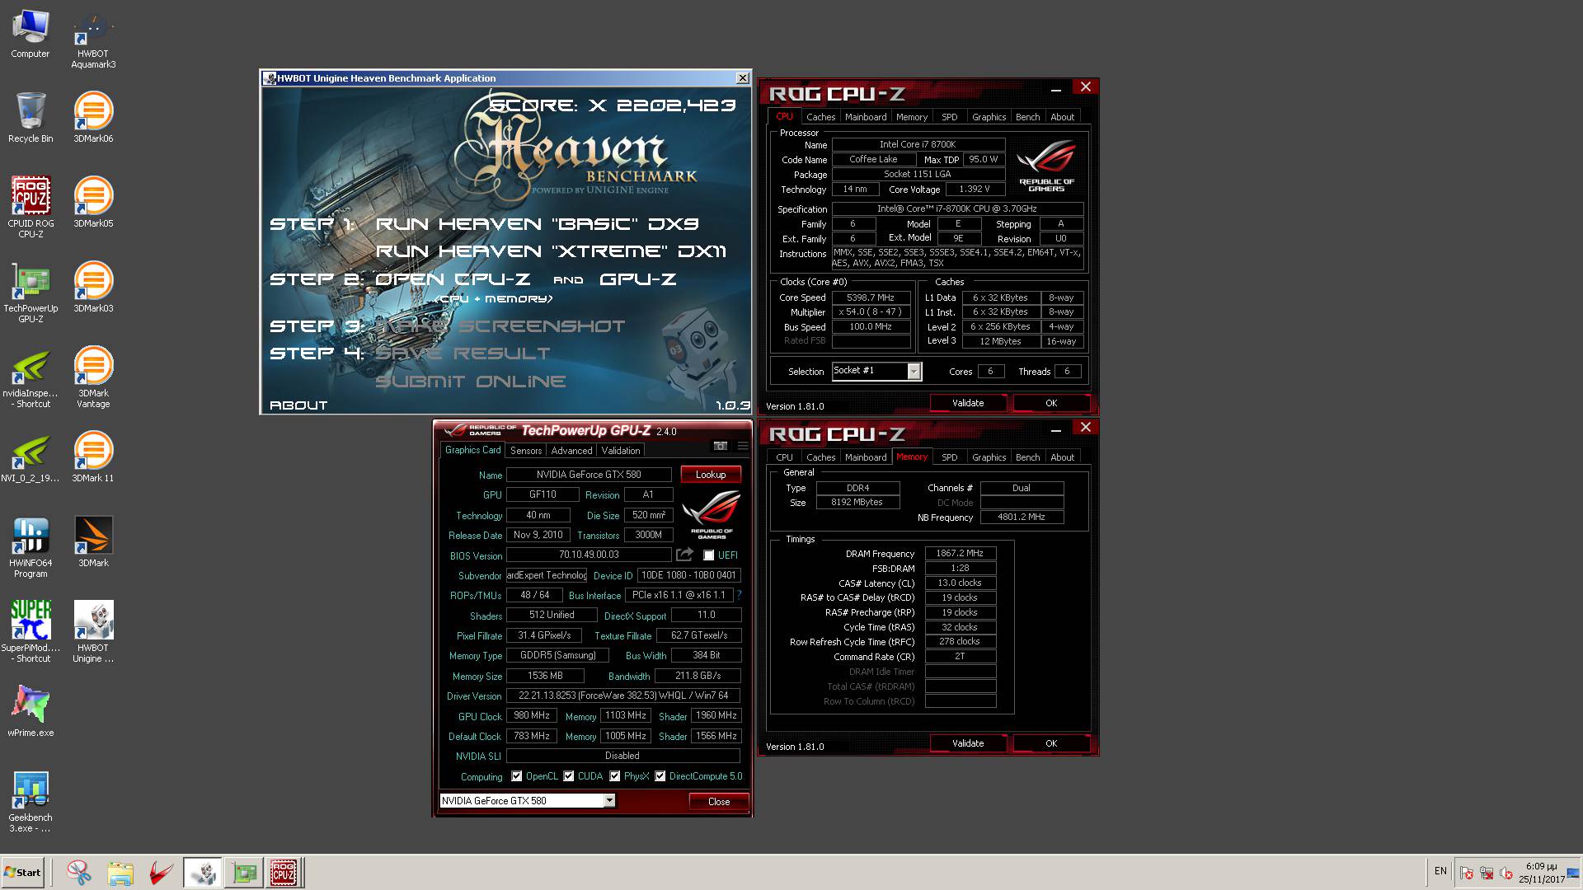This screenshot has width=1583, height=890.
Task: Switch to ROG CPU-Z taskbar button
Action: 284,873
